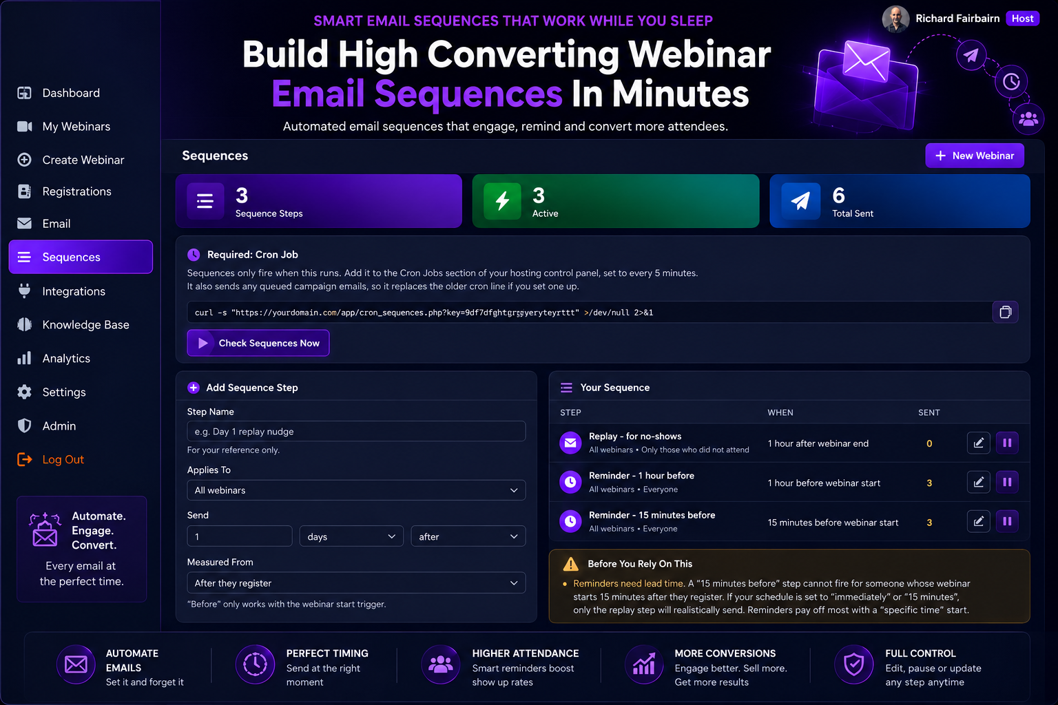Copy the cron job command
Viewport: 1058px width, 705px height.
click(1006, 312)
